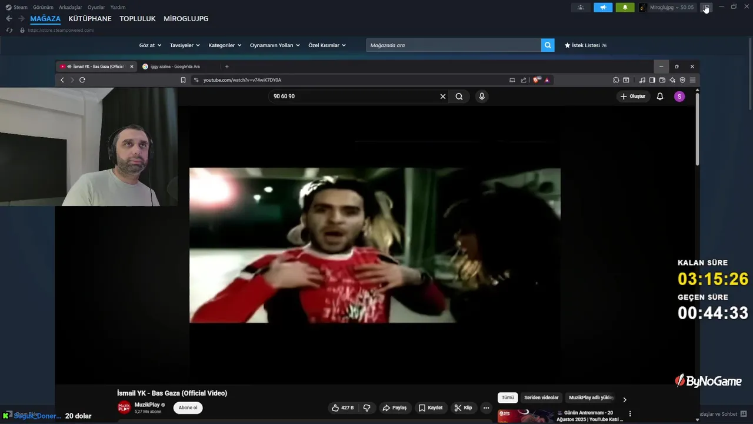Expand Kategoriler dropdown in Steam store
This screenshot has width=753, height=424.
[x=225, y=45]
